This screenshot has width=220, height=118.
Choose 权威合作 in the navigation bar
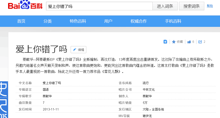point(139,21)
